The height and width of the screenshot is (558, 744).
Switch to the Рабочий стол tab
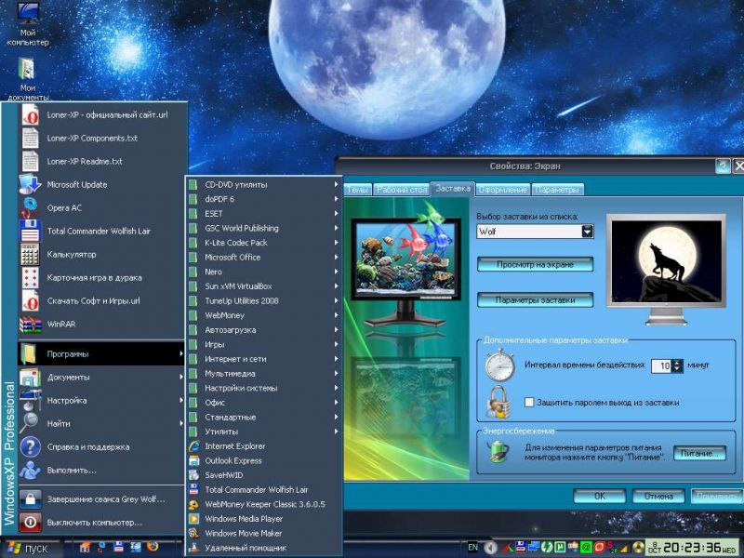(x=401, y=190)
